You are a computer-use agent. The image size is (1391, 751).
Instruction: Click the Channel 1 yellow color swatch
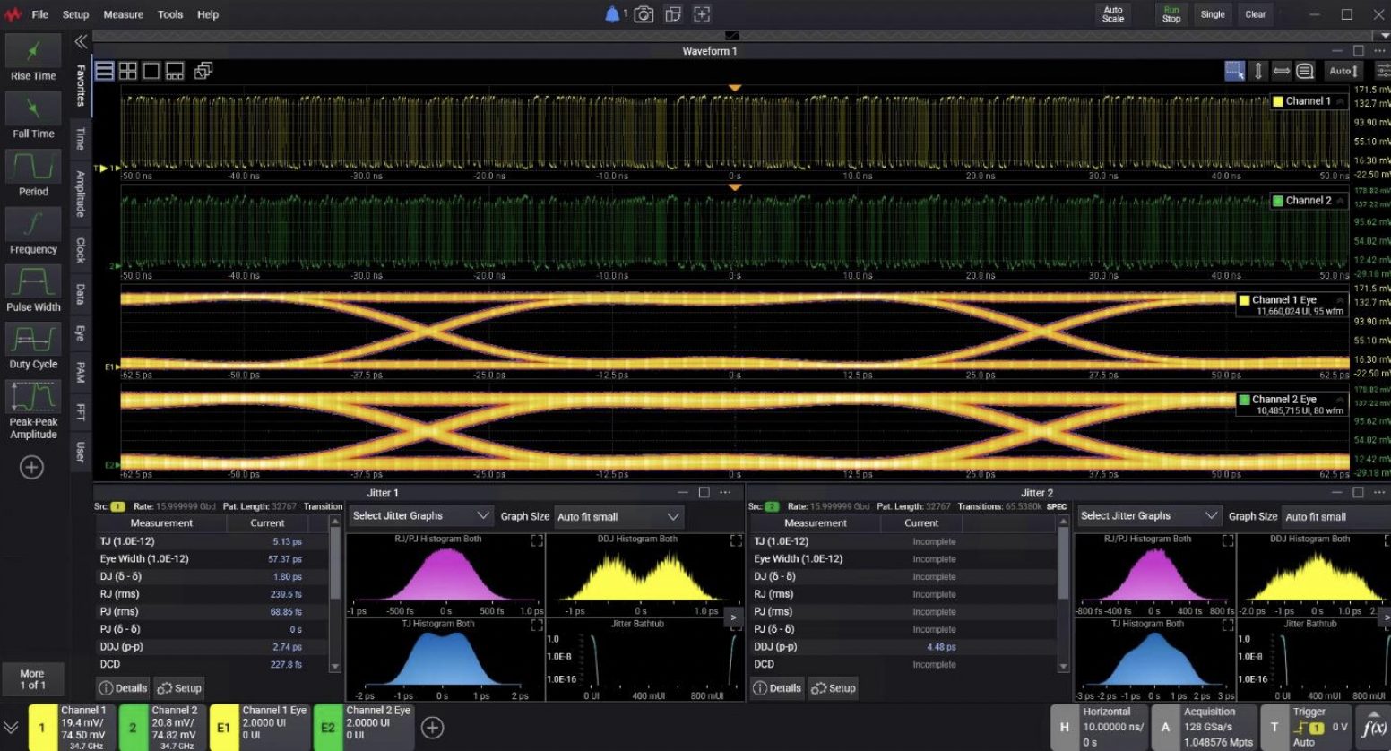coord(1278,101)
